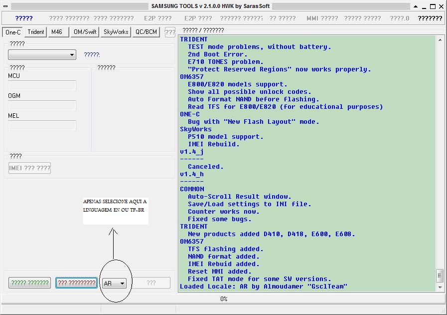Click log line "NAND format added."
This screenshot has height=315, width=447.
(x=223, y=257)
